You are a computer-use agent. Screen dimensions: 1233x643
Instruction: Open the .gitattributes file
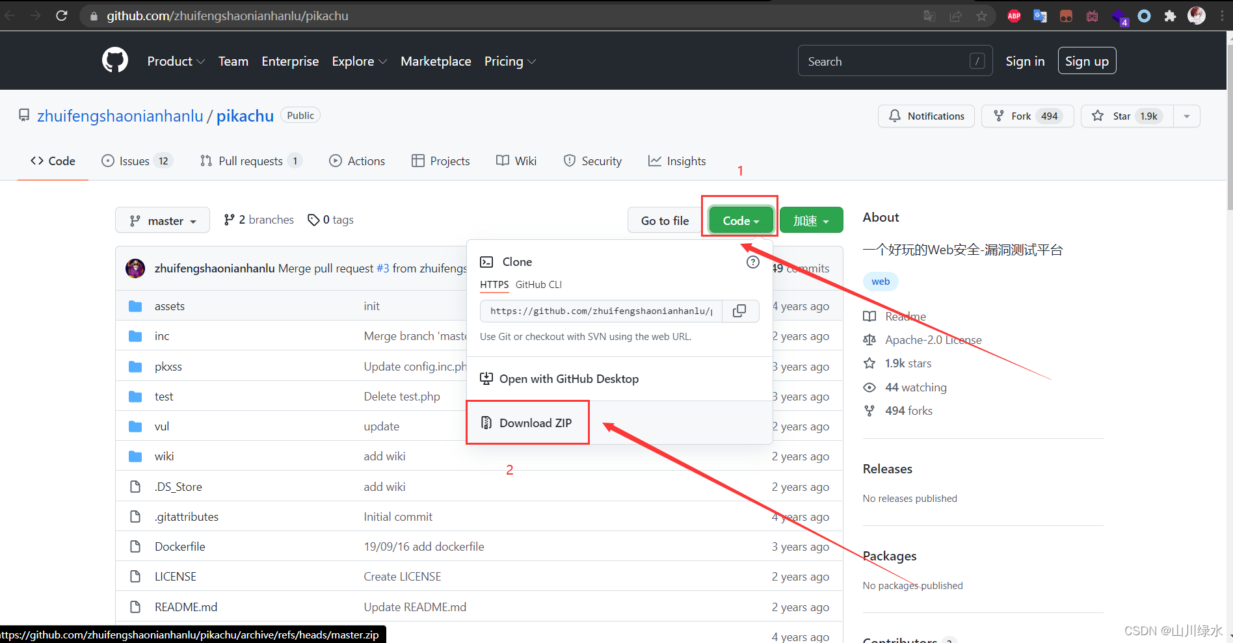pos(187,517)
